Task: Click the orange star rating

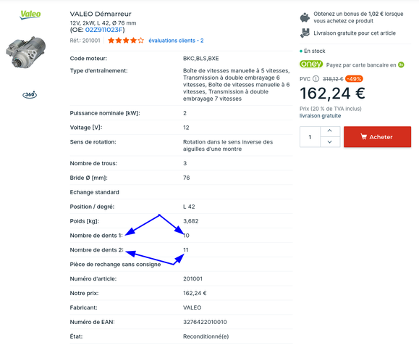Action: point(126,41)
